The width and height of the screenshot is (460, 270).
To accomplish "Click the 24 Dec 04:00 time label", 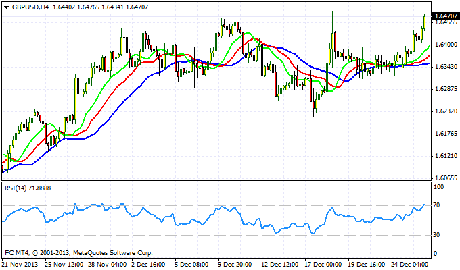I will pyautogui.click(x=410, y=264).
